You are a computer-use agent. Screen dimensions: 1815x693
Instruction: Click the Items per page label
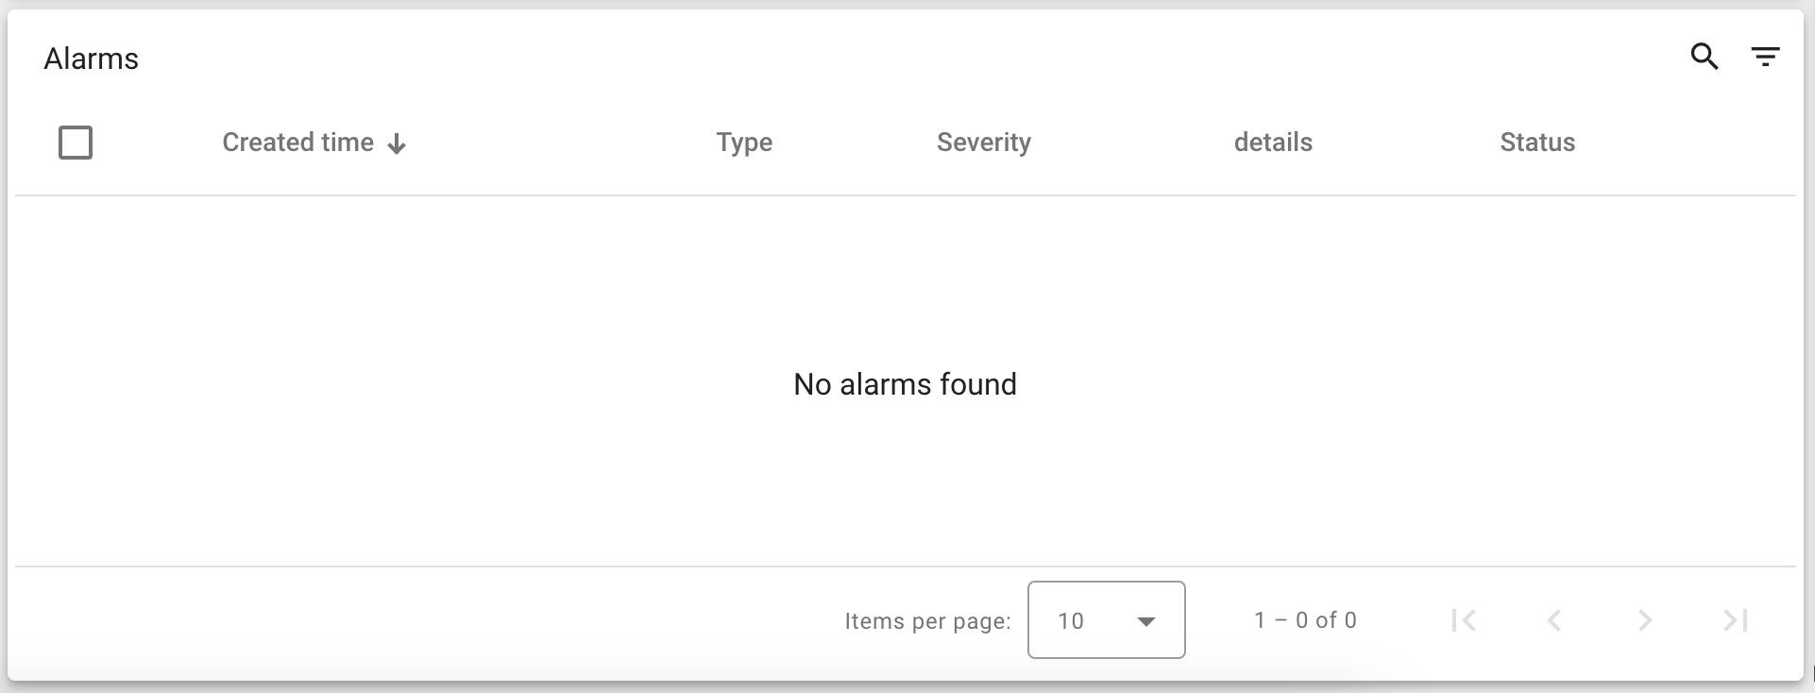[x=927, y=621]
